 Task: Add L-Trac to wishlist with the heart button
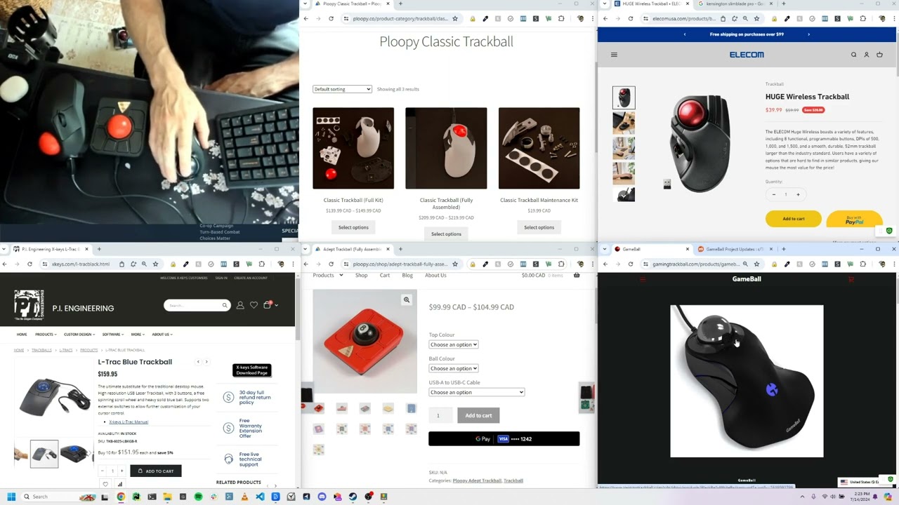105,484
